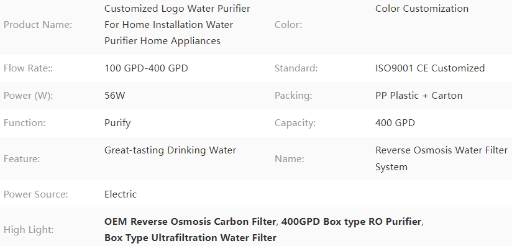Select the PP Plastic + Carton packing value
The image size is (512, 246).
pyautogui.click(x=419, y=96)
